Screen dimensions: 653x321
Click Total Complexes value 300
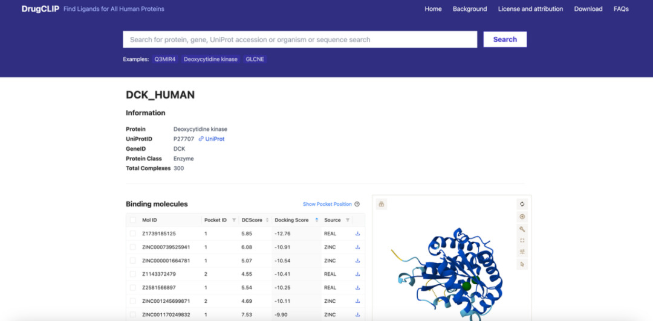178,168
